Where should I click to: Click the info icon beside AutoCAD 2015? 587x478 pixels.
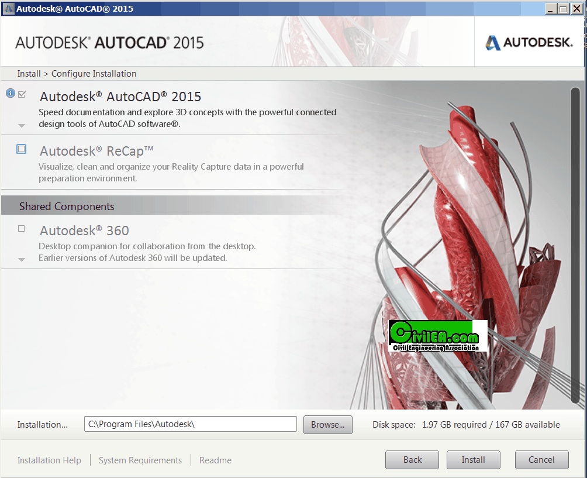click(x=11, y=93)
